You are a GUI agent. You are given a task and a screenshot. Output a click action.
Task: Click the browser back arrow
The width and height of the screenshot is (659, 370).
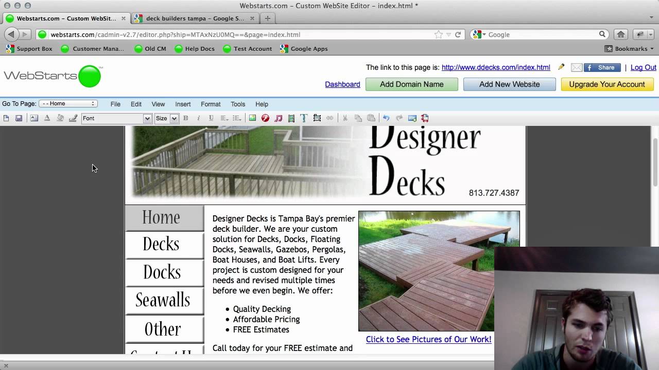coord(11,34)
